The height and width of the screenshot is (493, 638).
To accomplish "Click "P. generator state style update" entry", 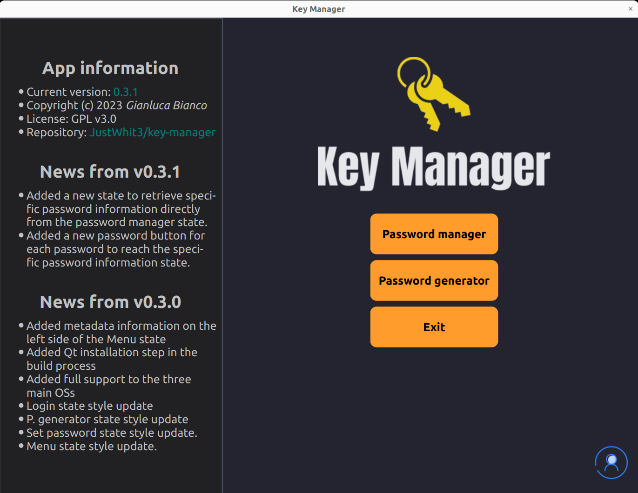I will [107, 420].
